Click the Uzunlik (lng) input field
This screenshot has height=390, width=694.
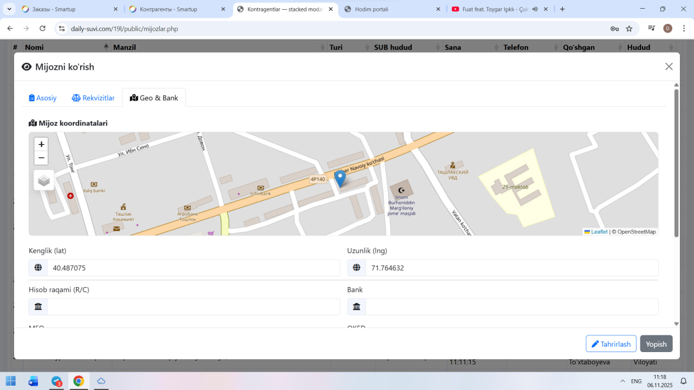[511, 268]
